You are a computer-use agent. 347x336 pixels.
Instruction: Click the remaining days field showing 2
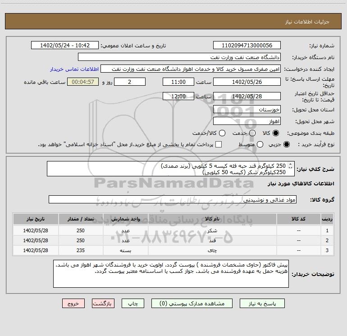coord(130,82)
